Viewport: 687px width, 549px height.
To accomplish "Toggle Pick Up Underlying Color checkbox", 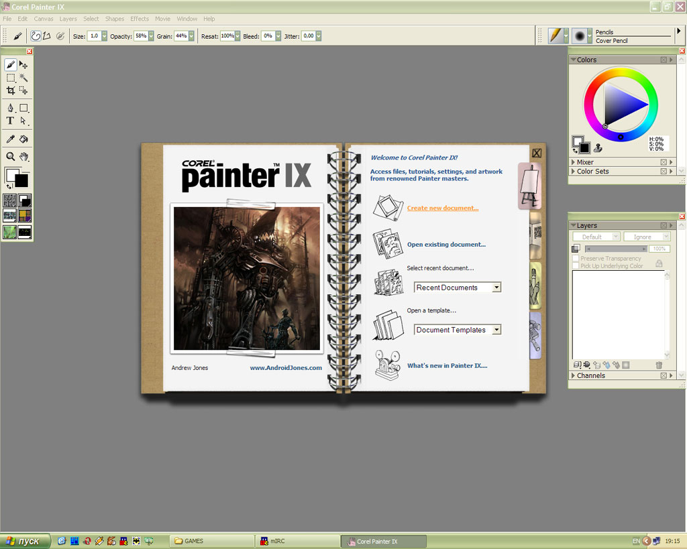I will tap(576, 265).
